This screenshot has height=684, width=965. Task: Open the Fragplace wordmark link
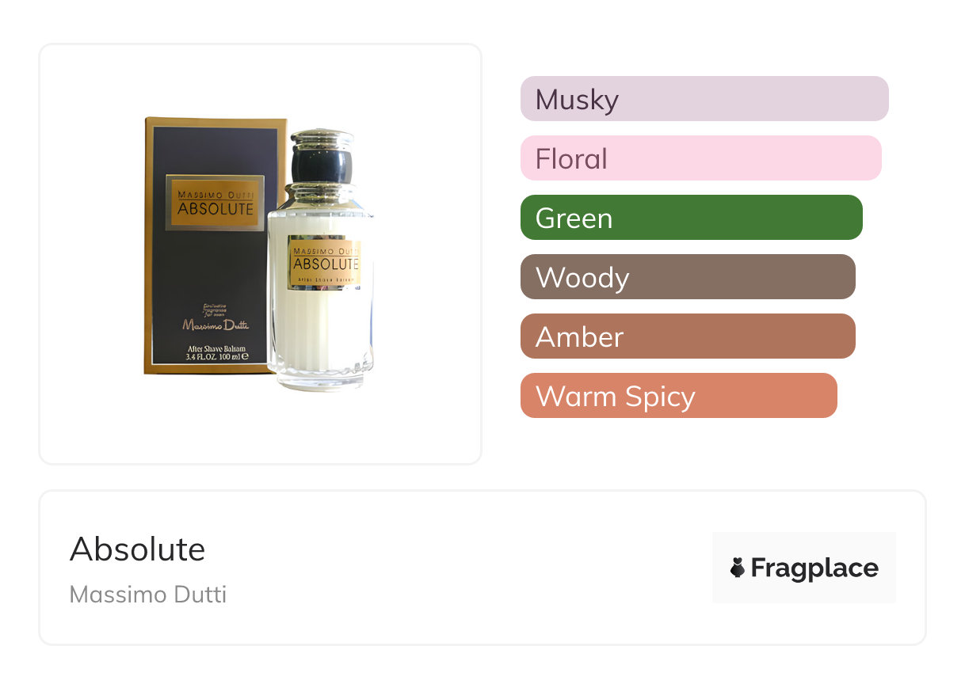(x=814, y=568)
